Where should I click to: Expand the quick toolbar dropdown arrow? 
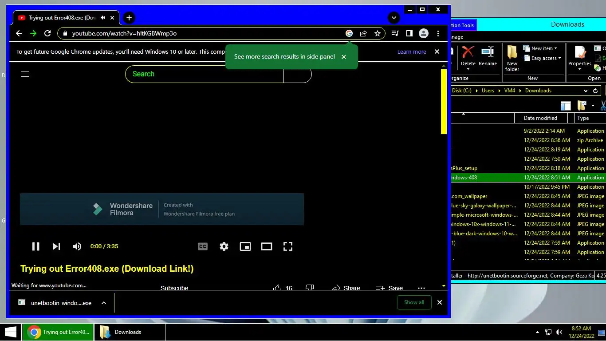pyautogui.click(x=593, y=106)
